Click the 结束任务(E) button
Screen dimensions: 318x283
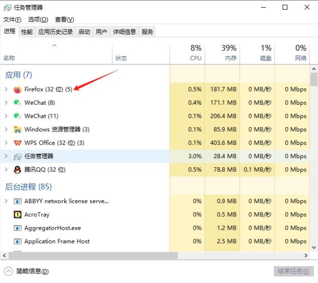[294, 271]
